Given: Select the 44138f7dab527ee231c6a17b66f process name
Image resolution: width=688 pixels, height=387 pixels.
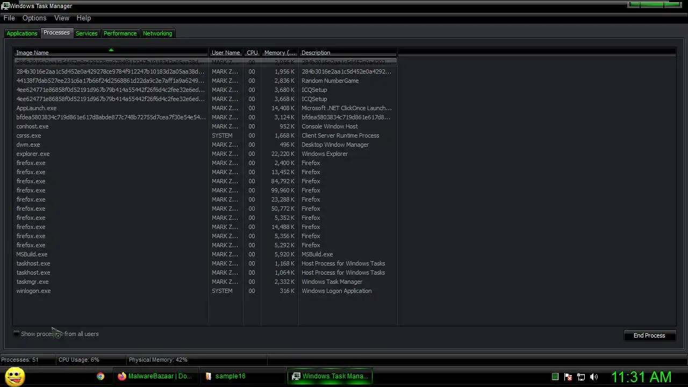Looking at the screenshot, I should point(110,81).
